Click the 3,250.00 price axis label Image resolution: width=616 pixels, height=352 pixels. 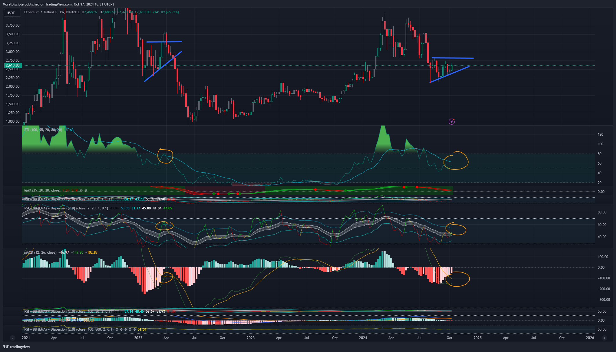13,43
